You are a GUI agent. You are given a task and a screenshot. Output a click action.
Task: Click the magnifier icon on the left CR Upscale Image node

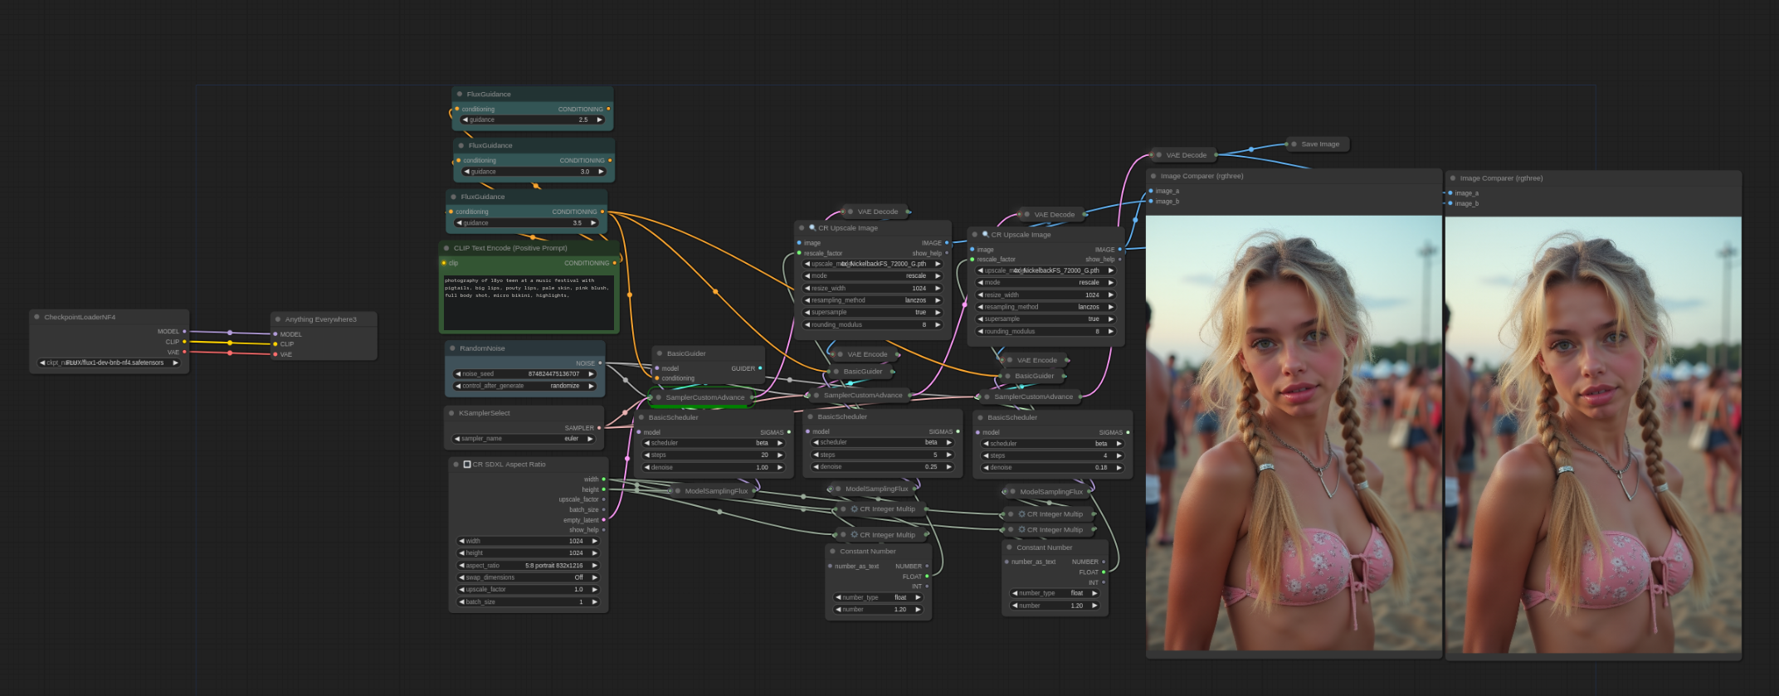(812, 227)
